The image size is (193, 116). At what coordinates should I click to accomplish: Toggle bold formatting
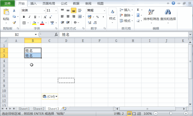[24, 17]
